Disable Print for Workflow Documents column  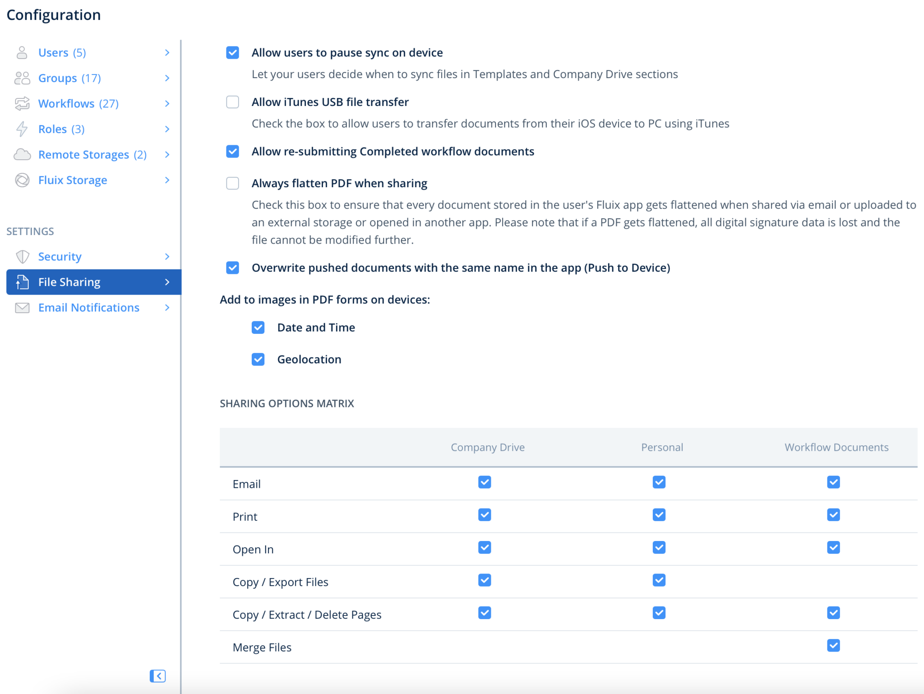point(833,515)
